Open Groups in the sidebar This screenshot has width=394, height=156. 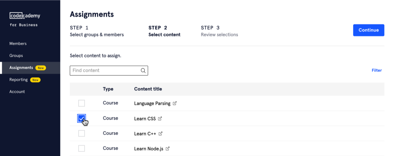(x=16, y=55)
